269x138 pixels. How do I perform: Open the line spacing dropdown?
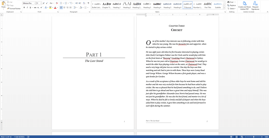77,7
